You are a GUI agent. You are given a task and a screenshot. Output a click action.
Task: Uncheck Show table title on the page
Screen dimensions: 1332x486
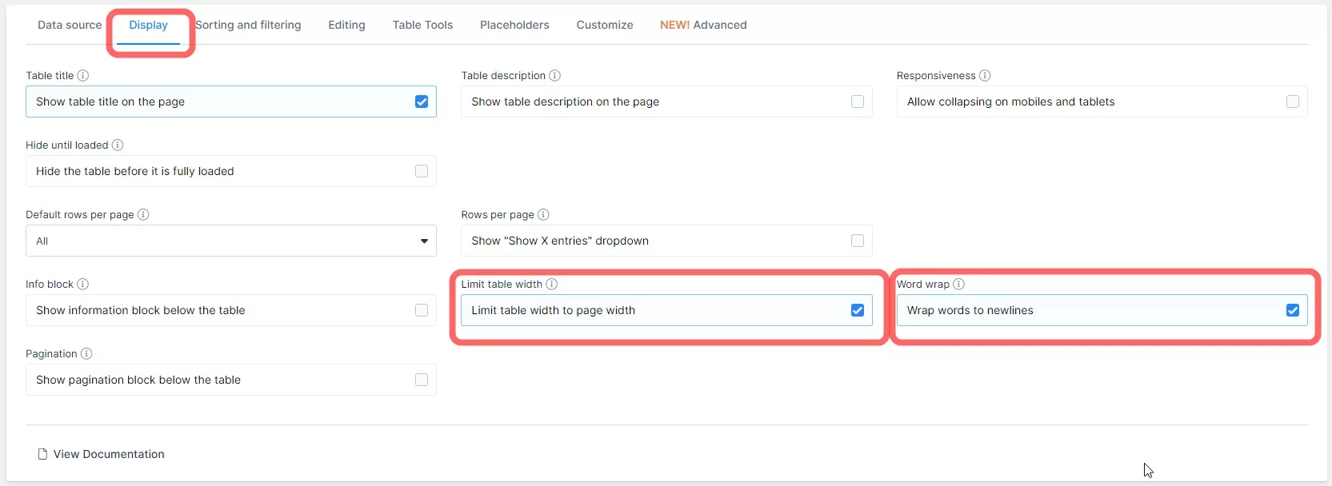(x=422, y=102)
